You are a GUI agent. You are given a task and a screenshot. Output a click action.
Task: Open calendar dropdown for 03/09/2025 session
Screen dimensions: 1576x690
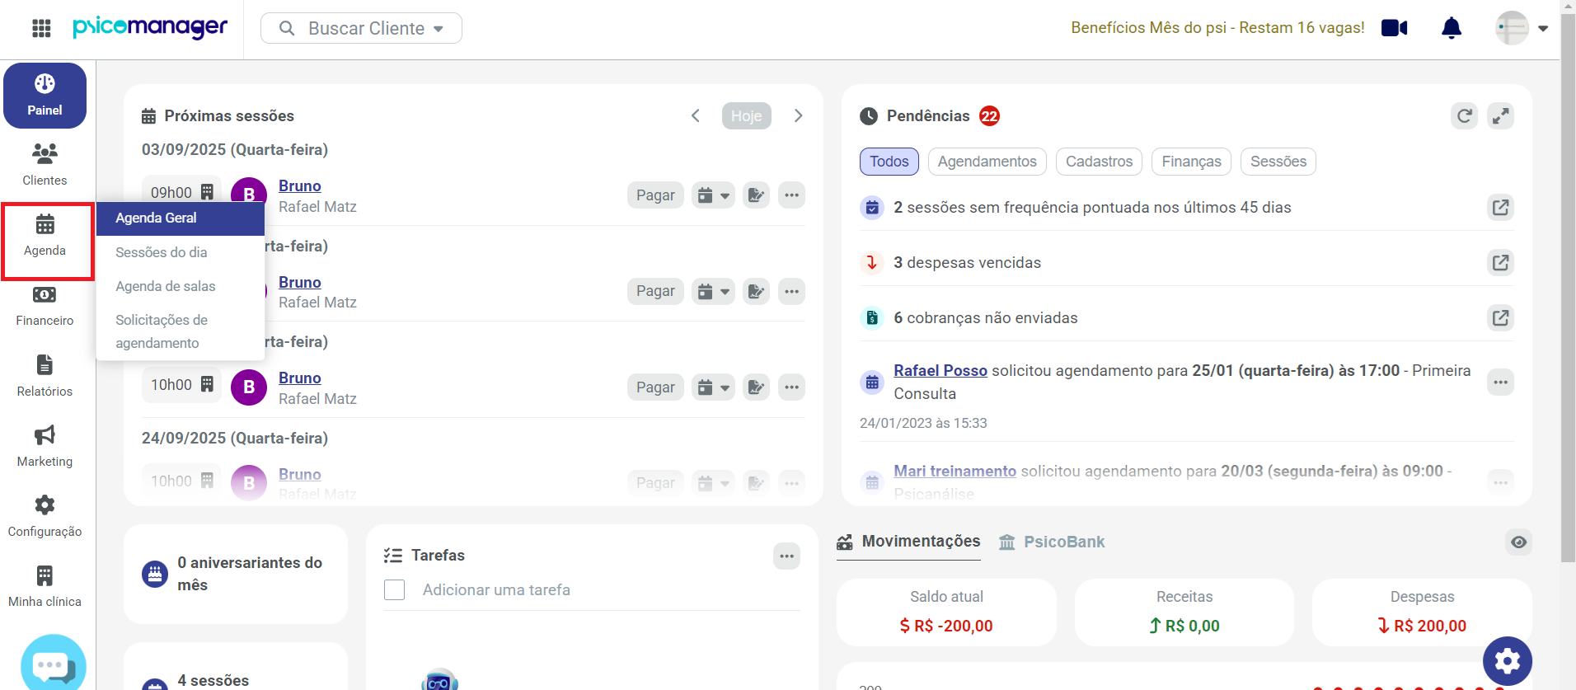tap(713, 195)
